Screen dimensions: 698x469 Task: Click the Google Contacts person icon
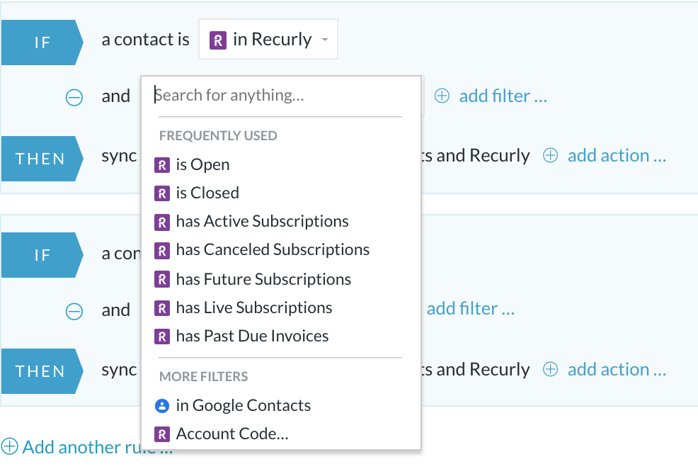(162, 406)
